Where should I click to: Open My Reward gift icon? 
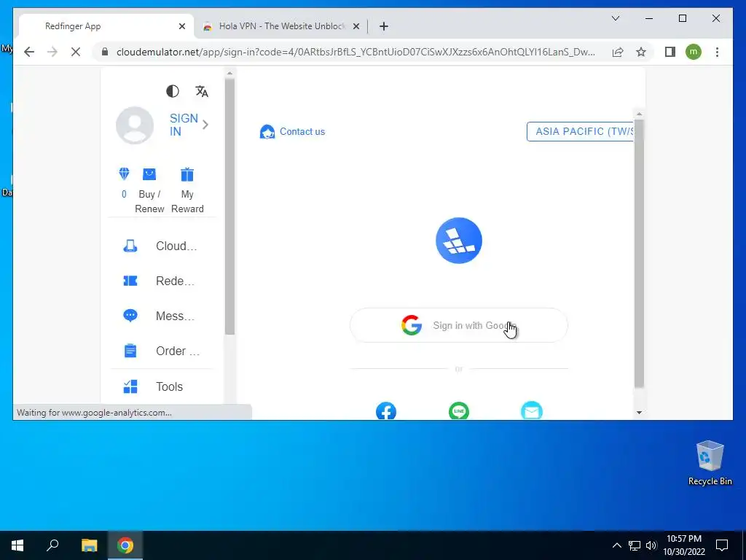(187, 175)
